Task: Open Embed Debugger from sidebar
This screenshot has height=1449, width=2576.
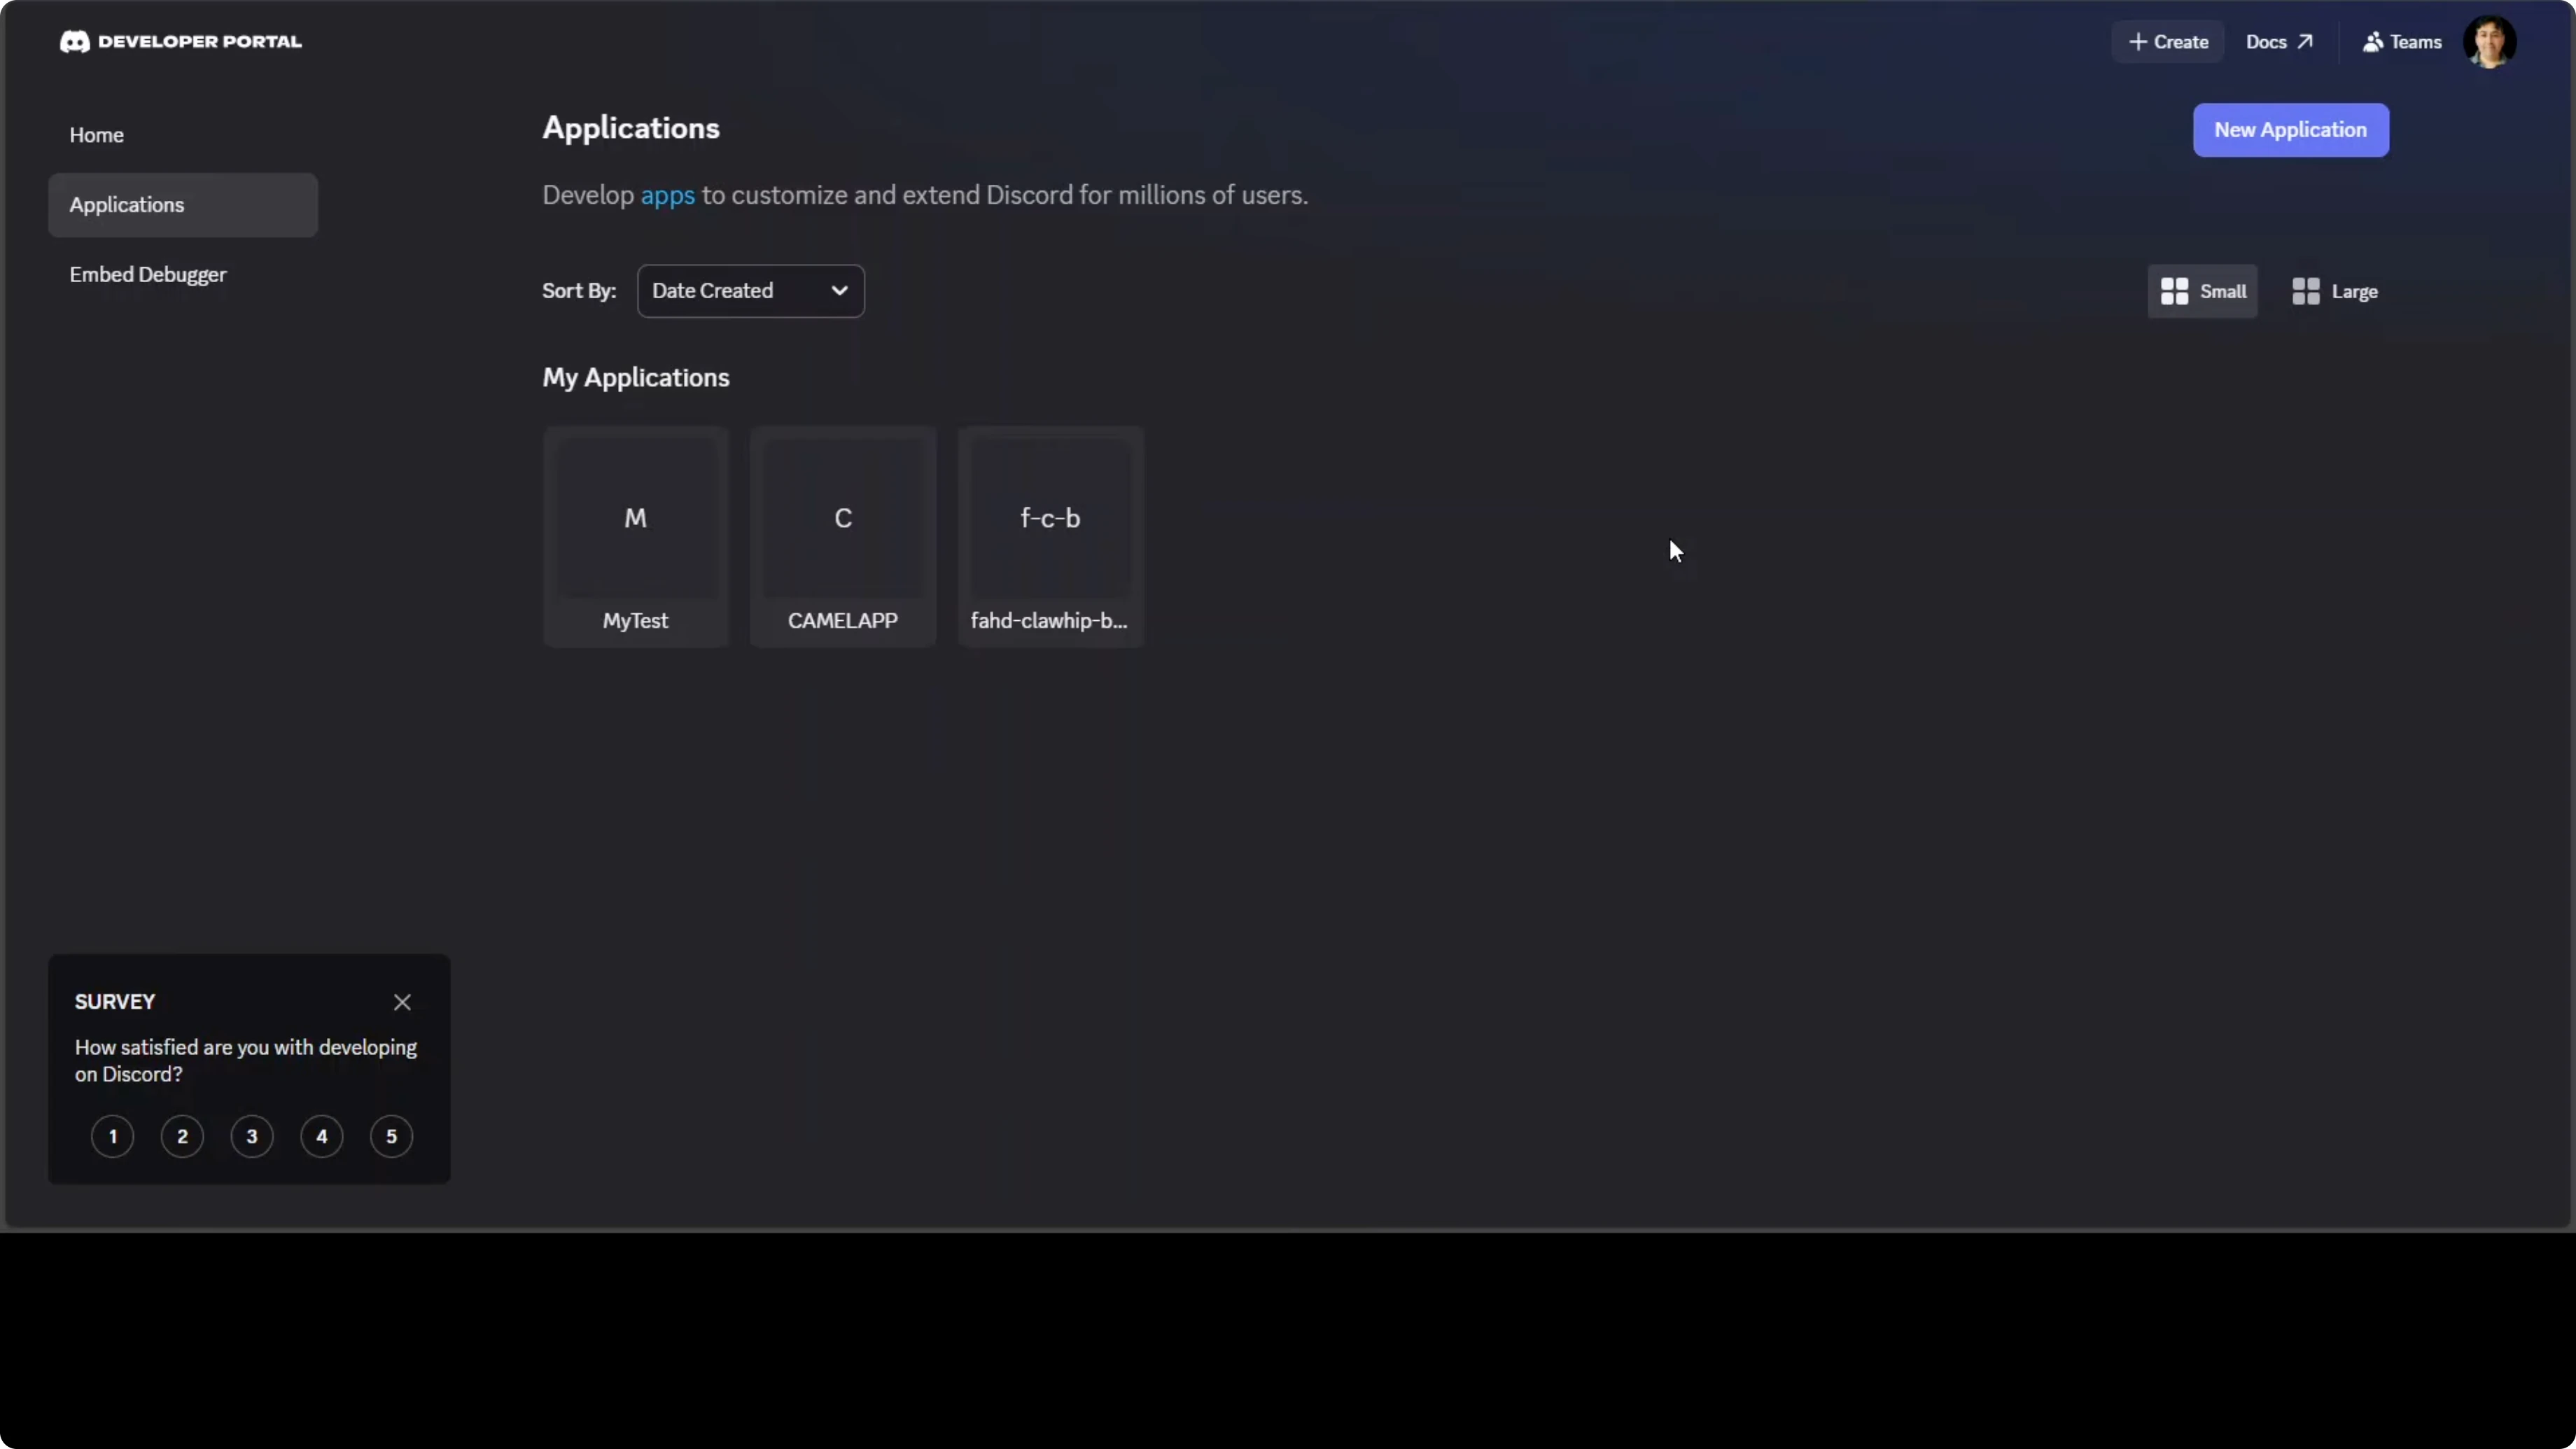Action: coord(148,274)
